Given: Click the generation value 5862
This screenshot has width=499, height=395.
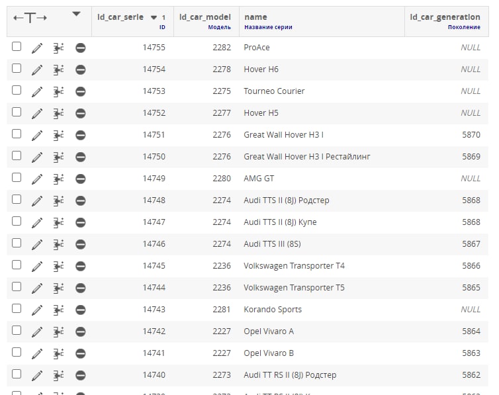Looking at the screenshot, I should pyautogui.click(x=471, y=375).
